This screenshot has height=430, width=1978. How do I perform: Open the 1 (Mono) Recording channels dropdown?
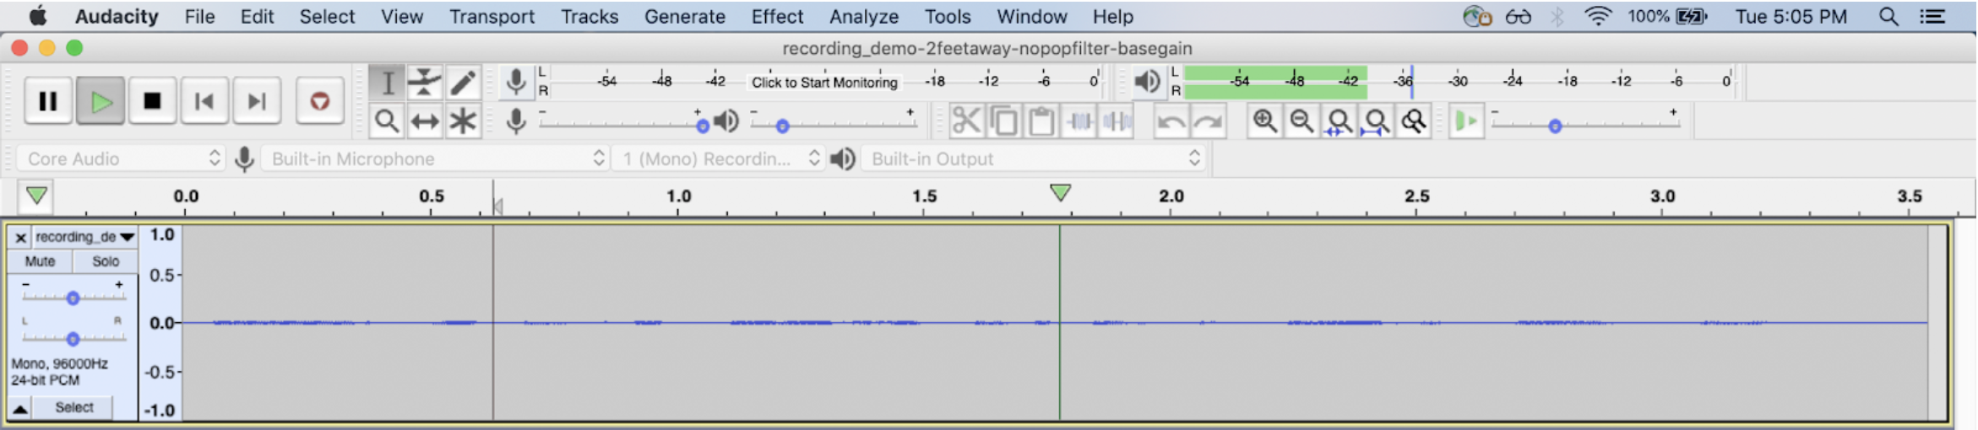tap(719, 159)
